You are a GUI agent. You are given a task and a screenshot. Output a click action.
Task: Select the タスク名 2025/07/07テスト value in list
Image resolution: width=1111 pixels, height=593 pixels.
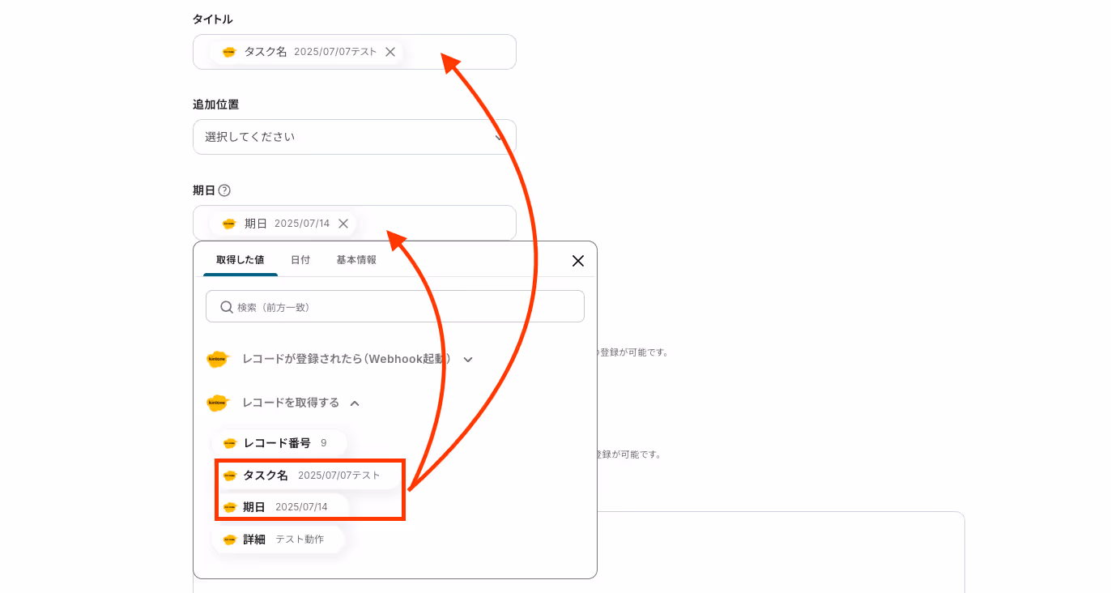point(308,476)
